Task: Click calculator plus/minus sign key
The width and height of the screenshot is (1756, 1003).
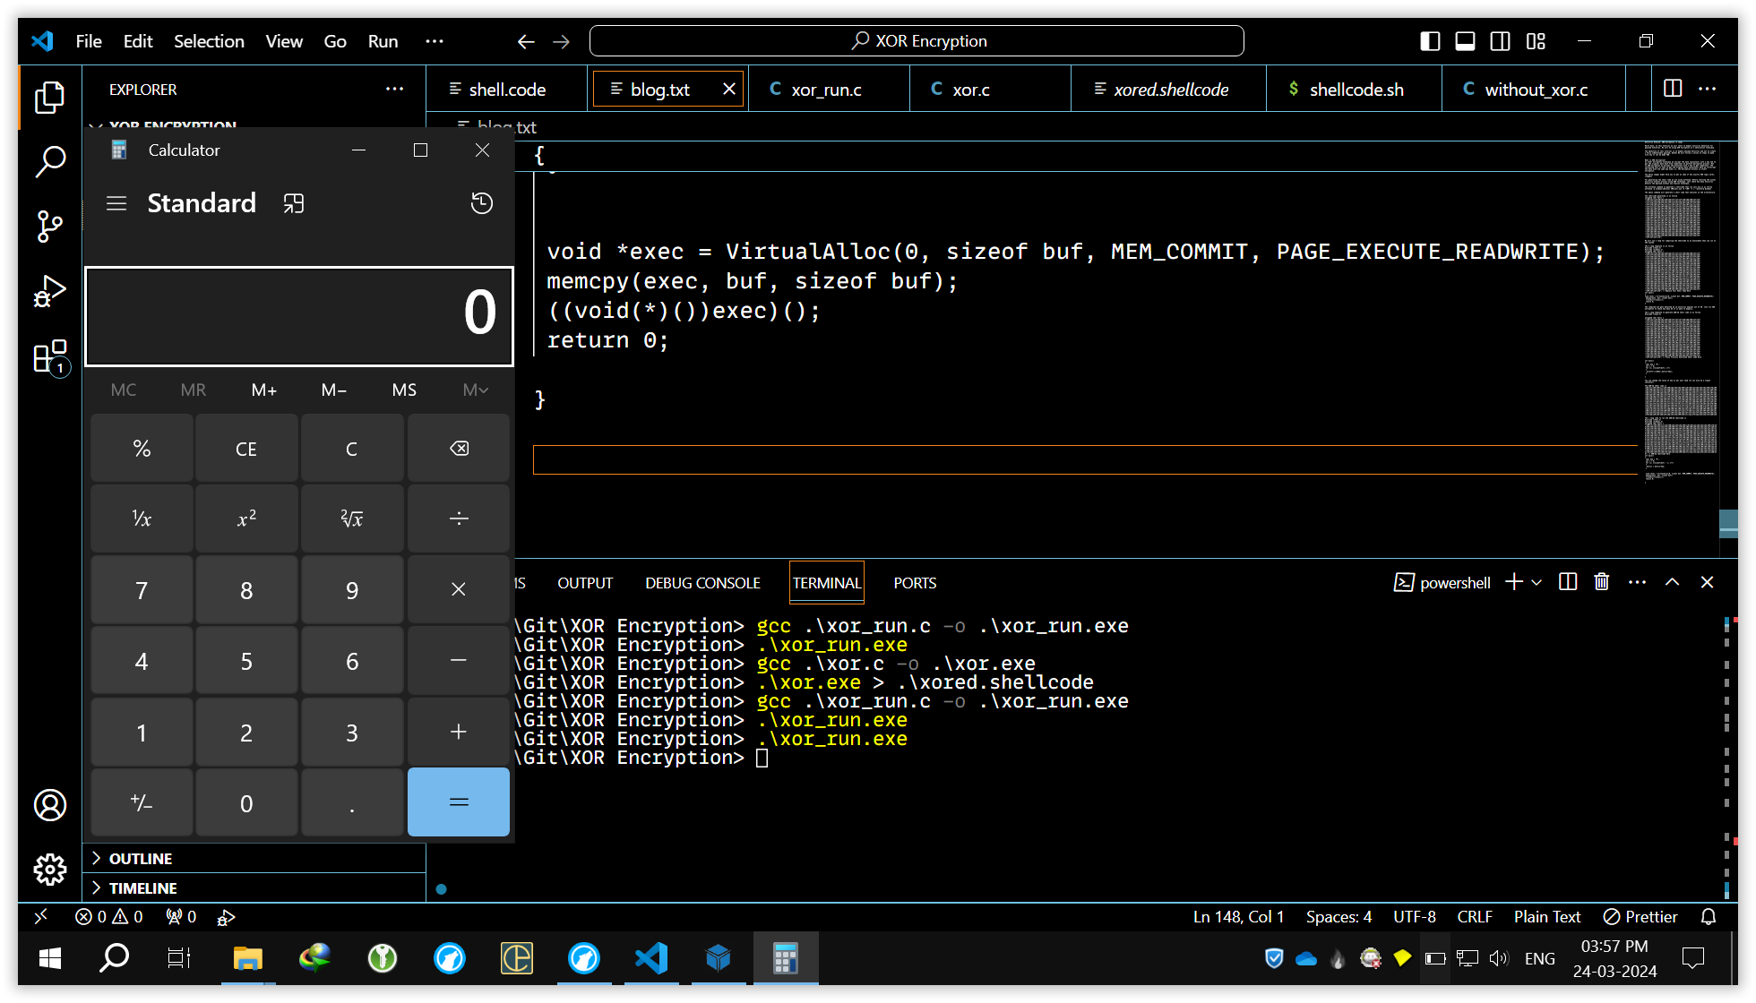Action: (142, 802)
